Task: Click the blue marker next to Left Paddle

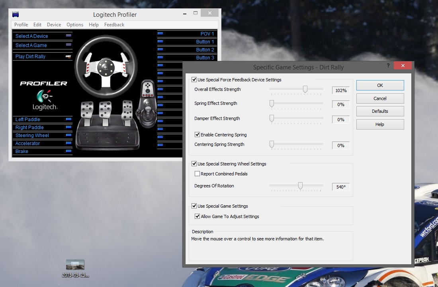Action: (x=68, y=119)
